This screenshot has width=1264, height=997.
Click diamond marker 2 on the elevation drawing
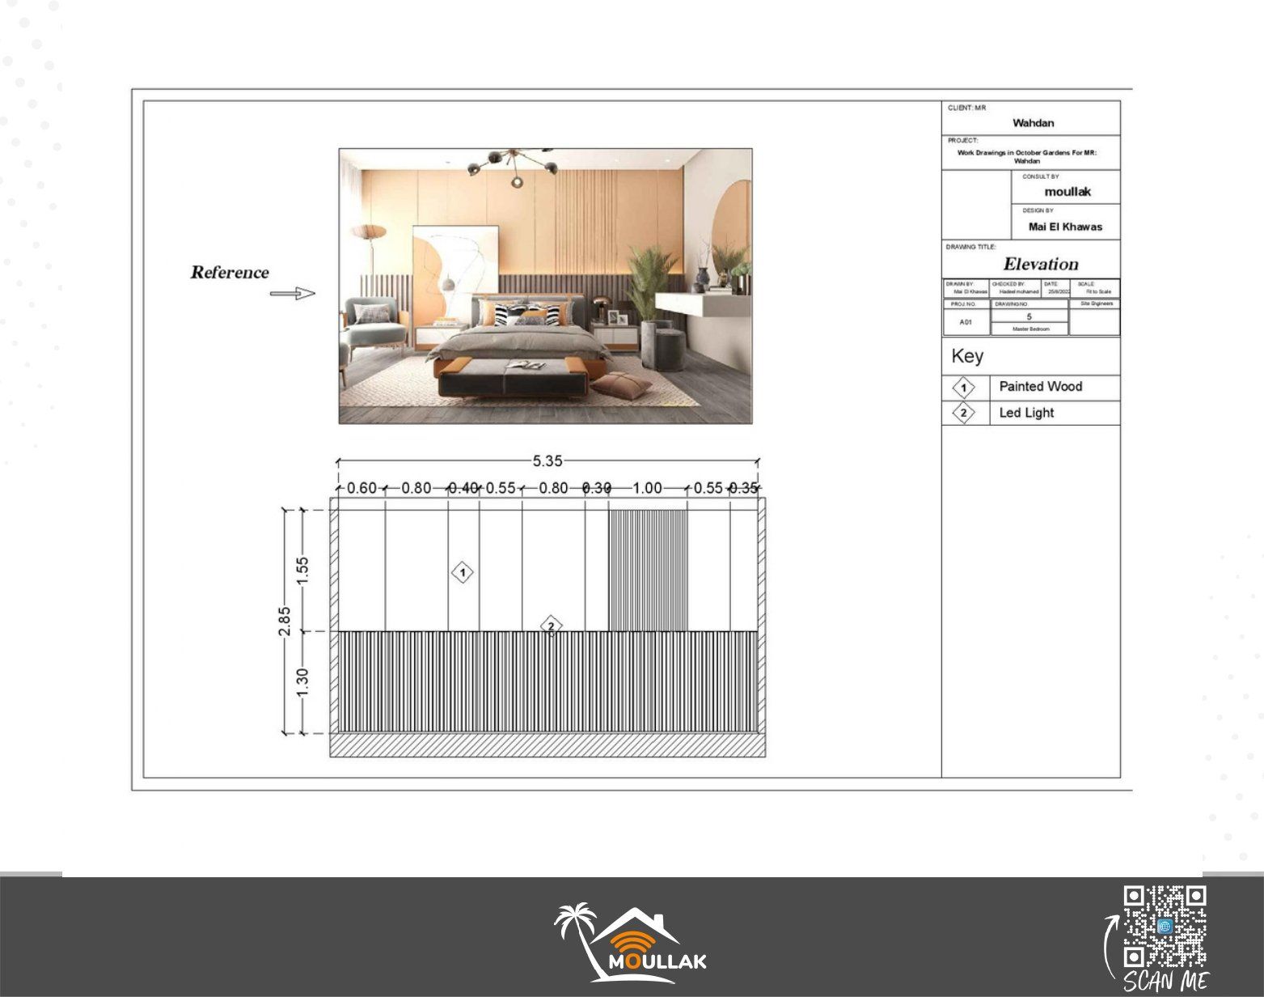[551, 626]
